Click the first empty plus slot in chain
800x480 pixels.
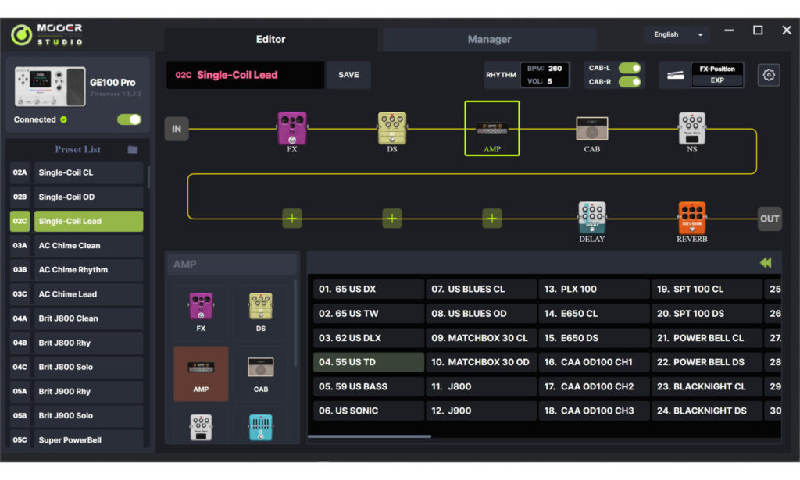[x=292, y=219]
